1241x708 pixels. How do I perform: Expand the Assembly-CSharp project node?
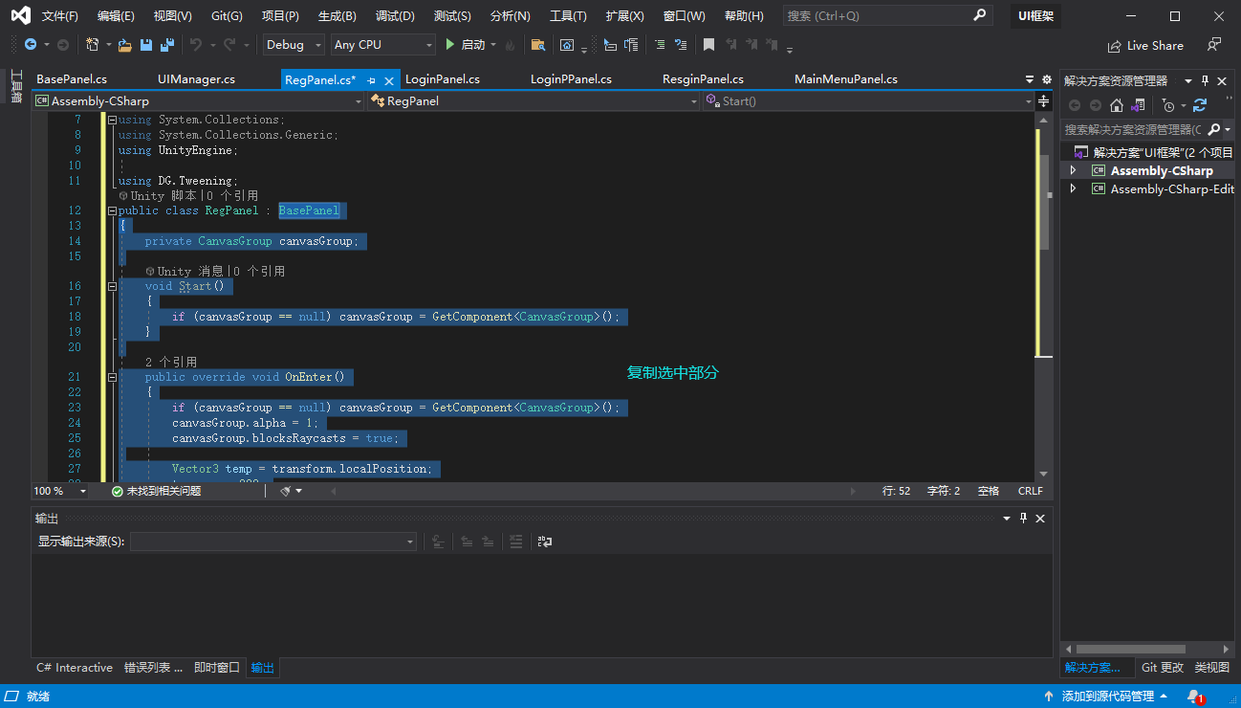pos(1073,170)
